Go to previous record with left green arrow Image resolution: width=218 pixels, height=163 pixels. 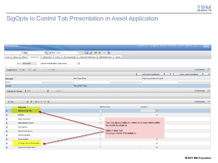coord(95,53)
